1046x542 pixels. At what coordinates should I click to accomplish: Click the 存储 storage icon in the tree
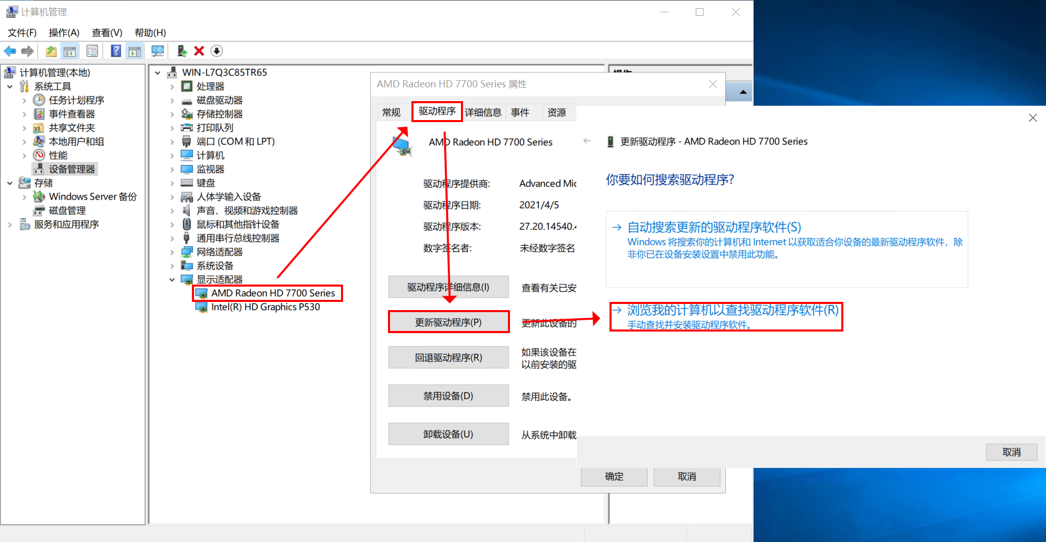point(25,183)
